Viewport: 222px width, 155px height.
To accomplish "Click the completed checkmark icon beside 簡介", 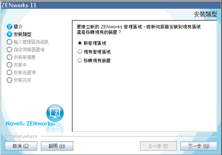I will [9, 27].
